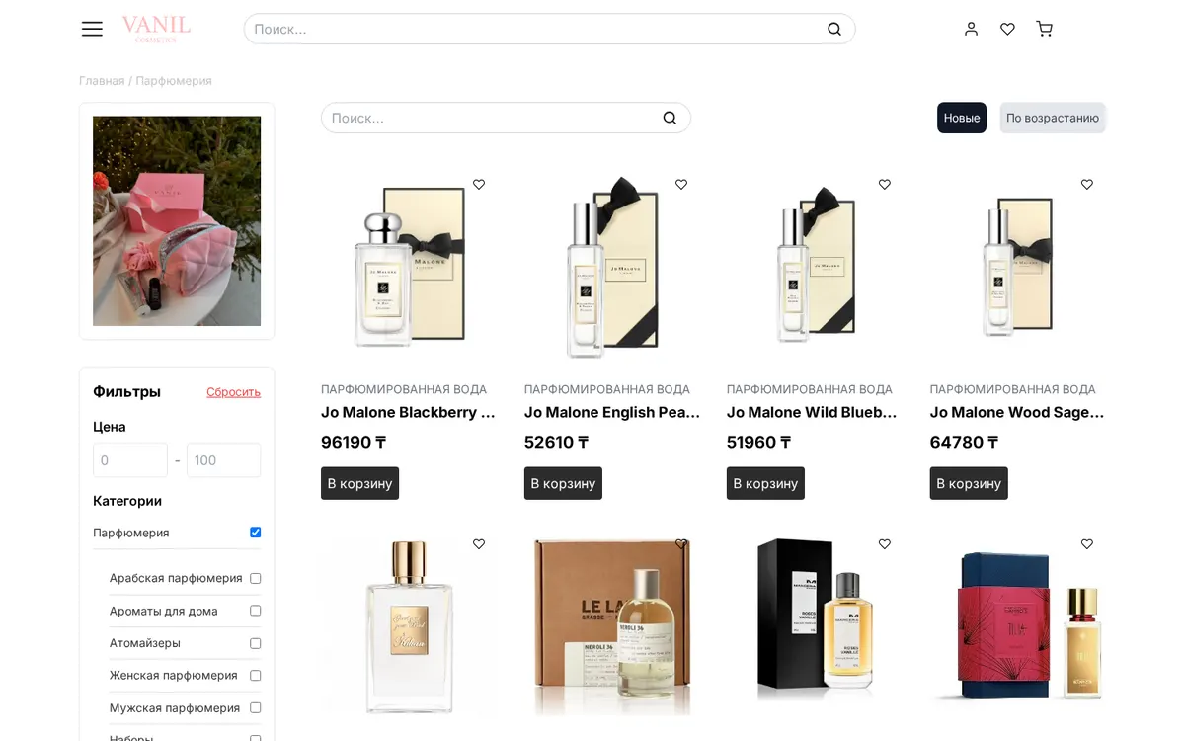
Task: Open the red-and-blue box perfume image
Action: click(1018, 626)
